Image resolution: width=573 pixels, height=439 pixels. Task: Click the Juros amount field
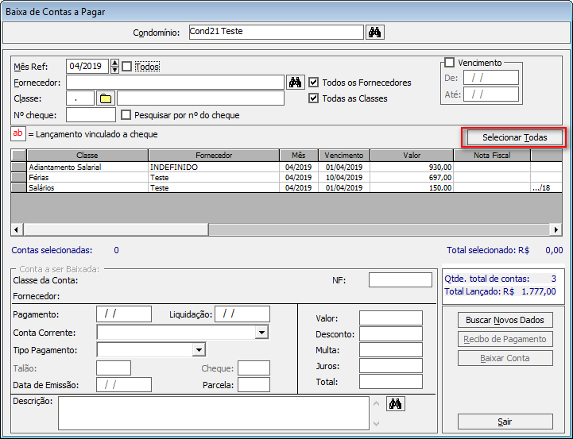coord(391,366)
